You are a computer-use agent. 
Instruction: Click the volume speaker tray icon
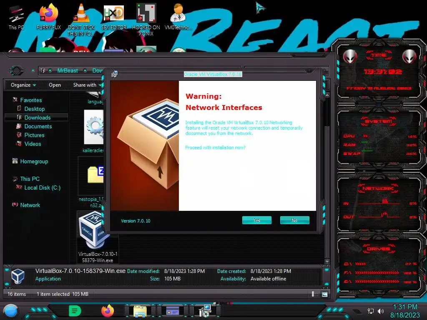pyautogui.click(x=380, y=311)
